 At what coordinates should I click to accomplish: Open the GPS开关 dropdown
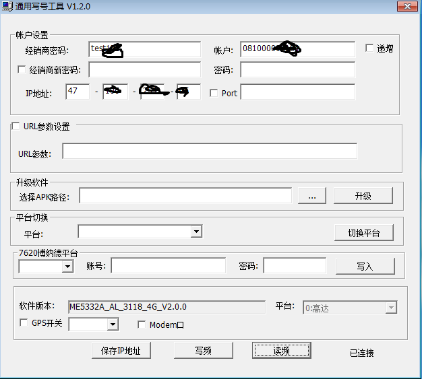[x=112, y=325]
